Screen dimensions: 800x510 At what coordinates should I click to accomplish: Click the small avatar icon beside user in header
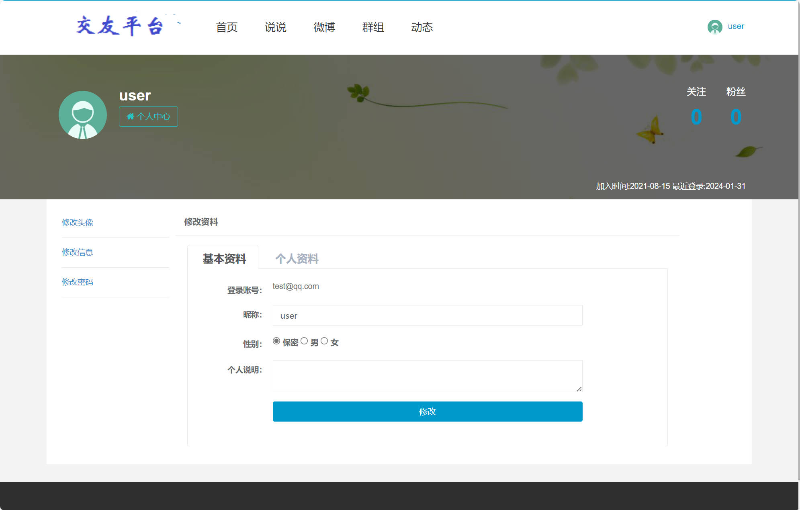click(715, 27)
